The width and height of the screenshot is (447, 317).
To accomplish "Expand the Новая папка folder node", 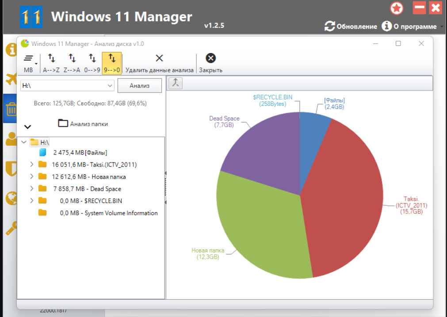I will [31, 177].
